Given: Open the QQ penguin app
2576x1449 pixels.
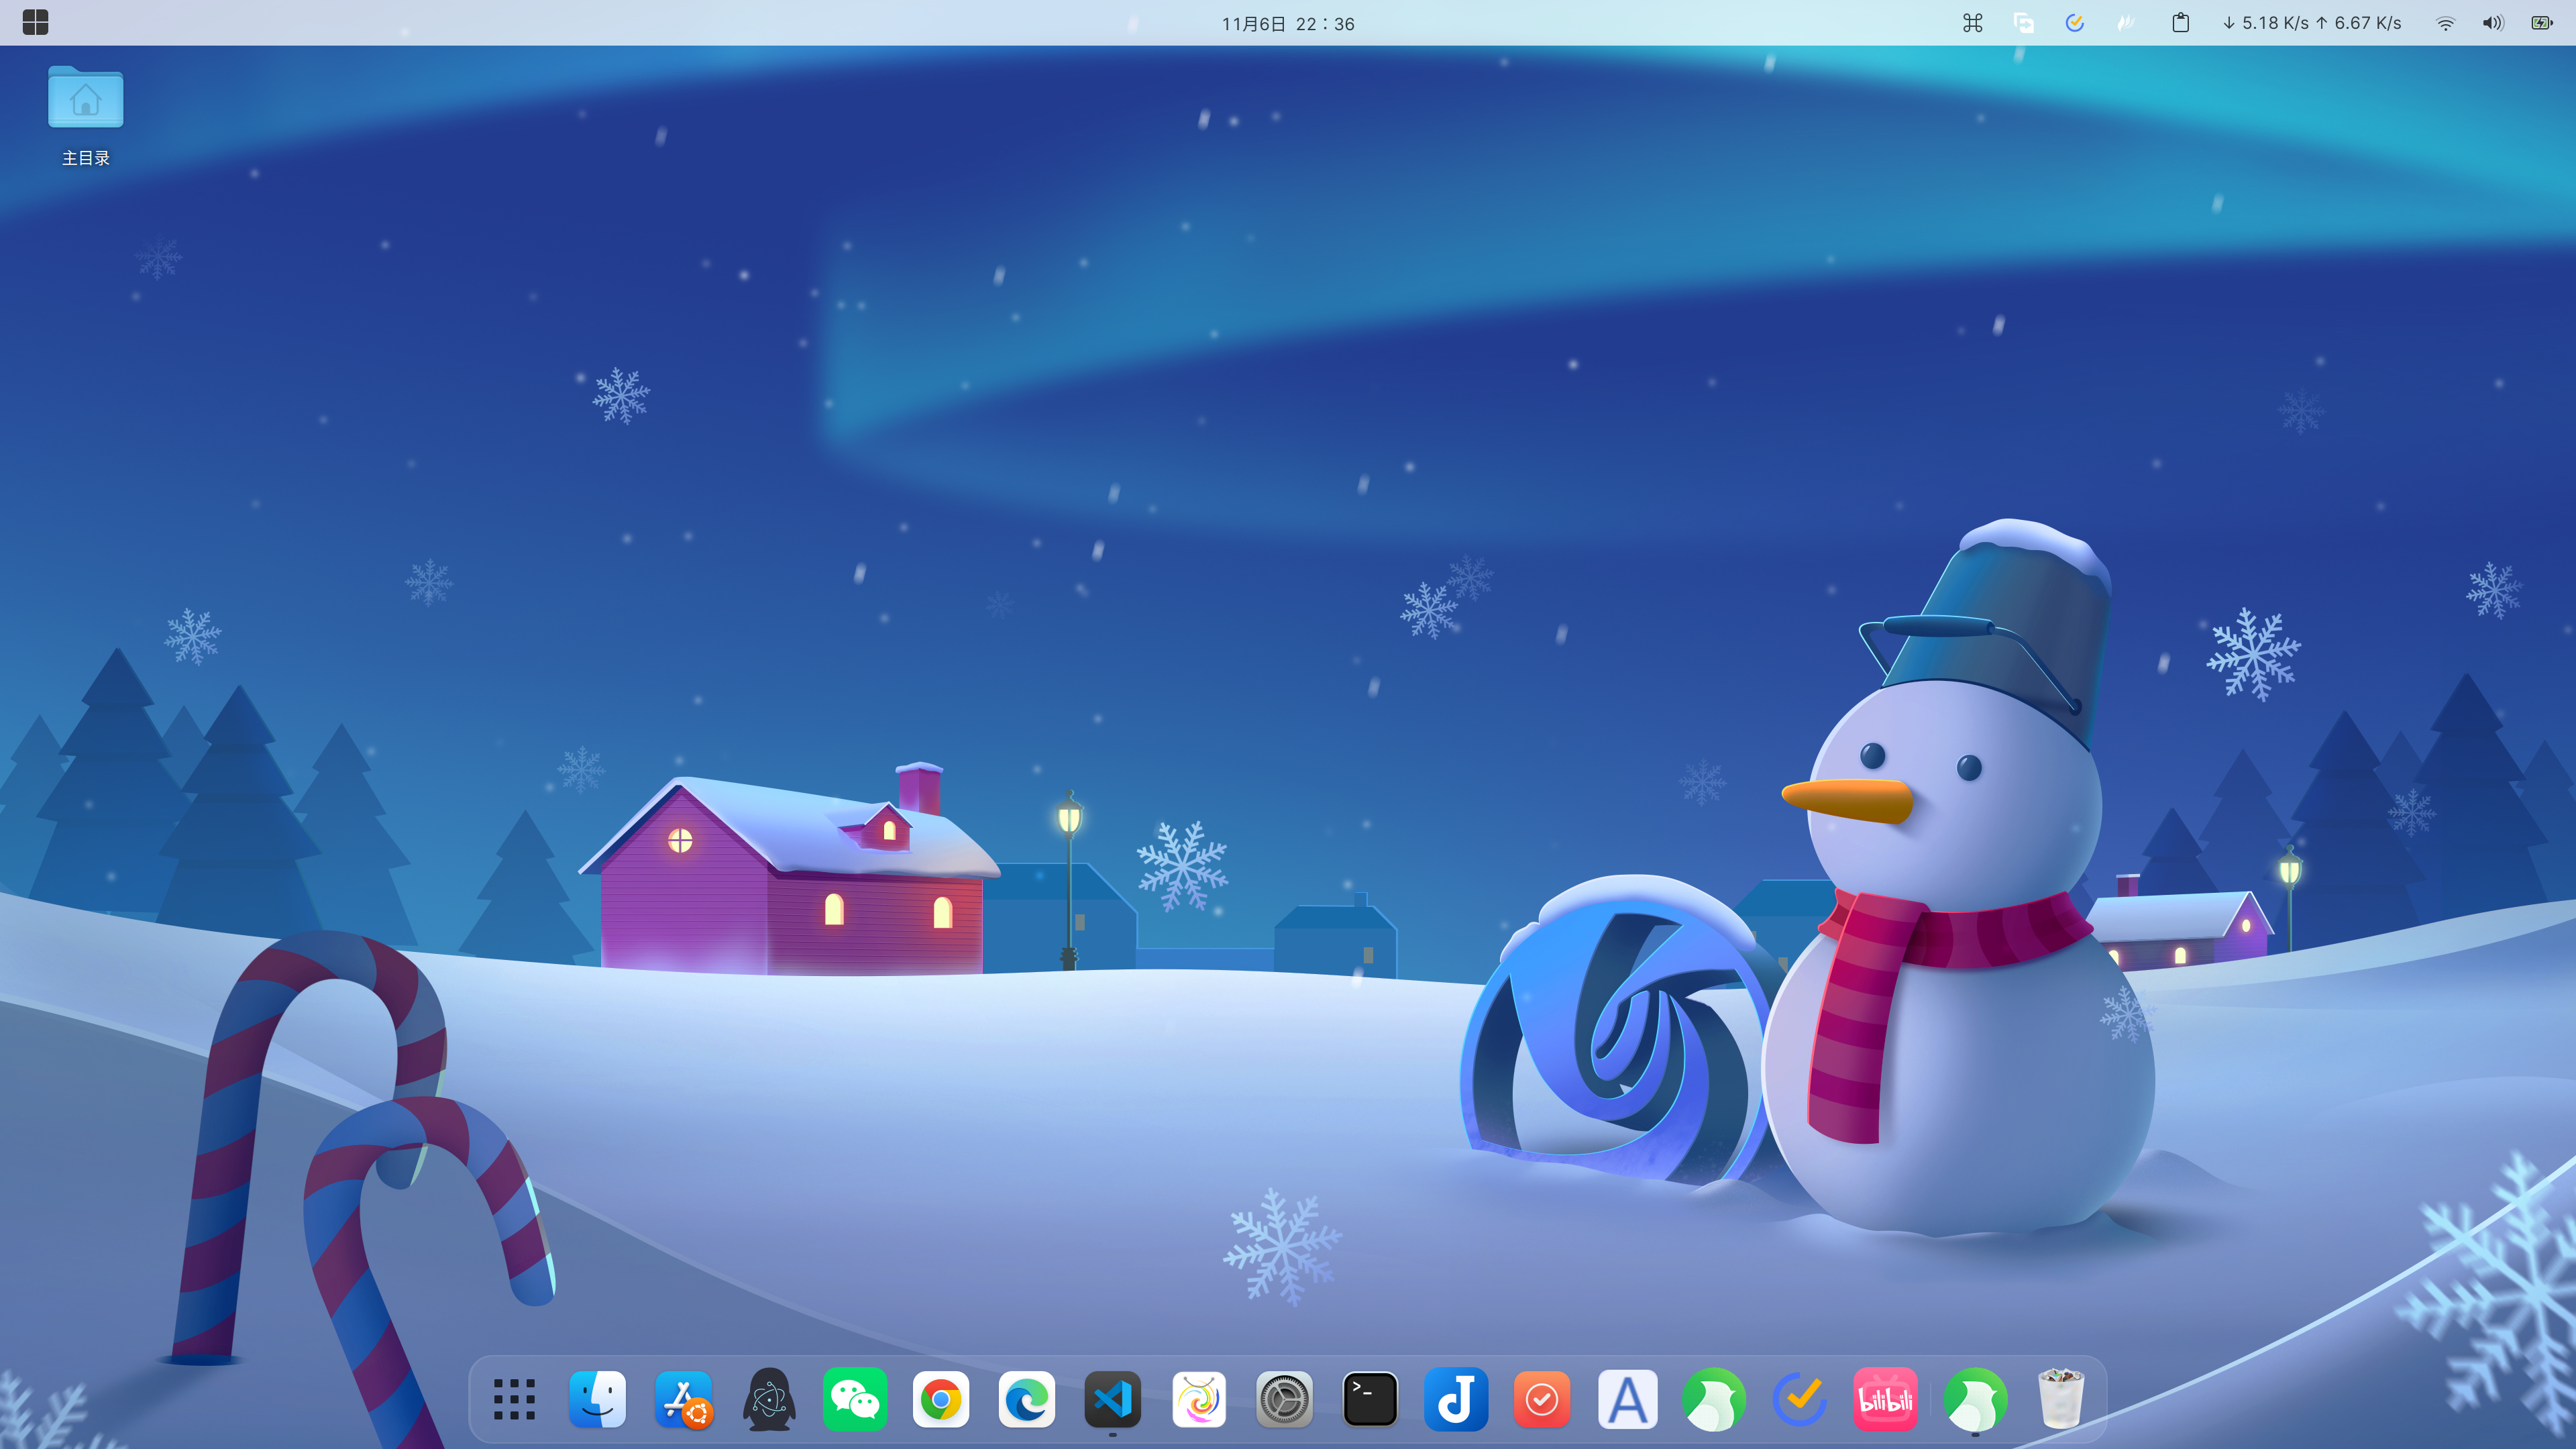Looking at the screenshot, I should coord(769,1399).
